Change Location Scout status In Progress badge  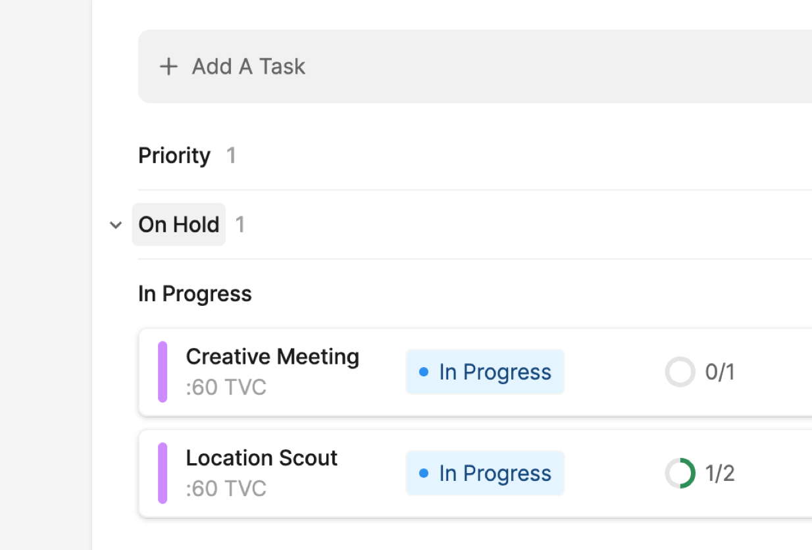(x=485, y=474)
